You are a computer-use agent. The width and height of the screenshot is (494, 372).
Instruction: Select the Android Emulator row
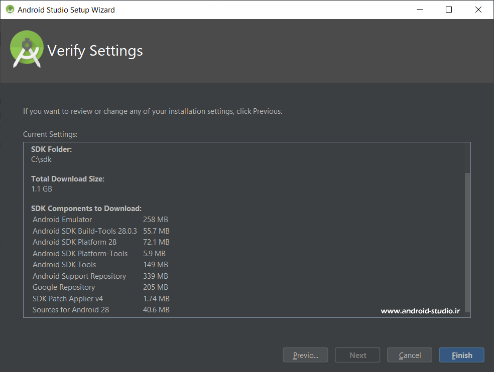[100, 220]
